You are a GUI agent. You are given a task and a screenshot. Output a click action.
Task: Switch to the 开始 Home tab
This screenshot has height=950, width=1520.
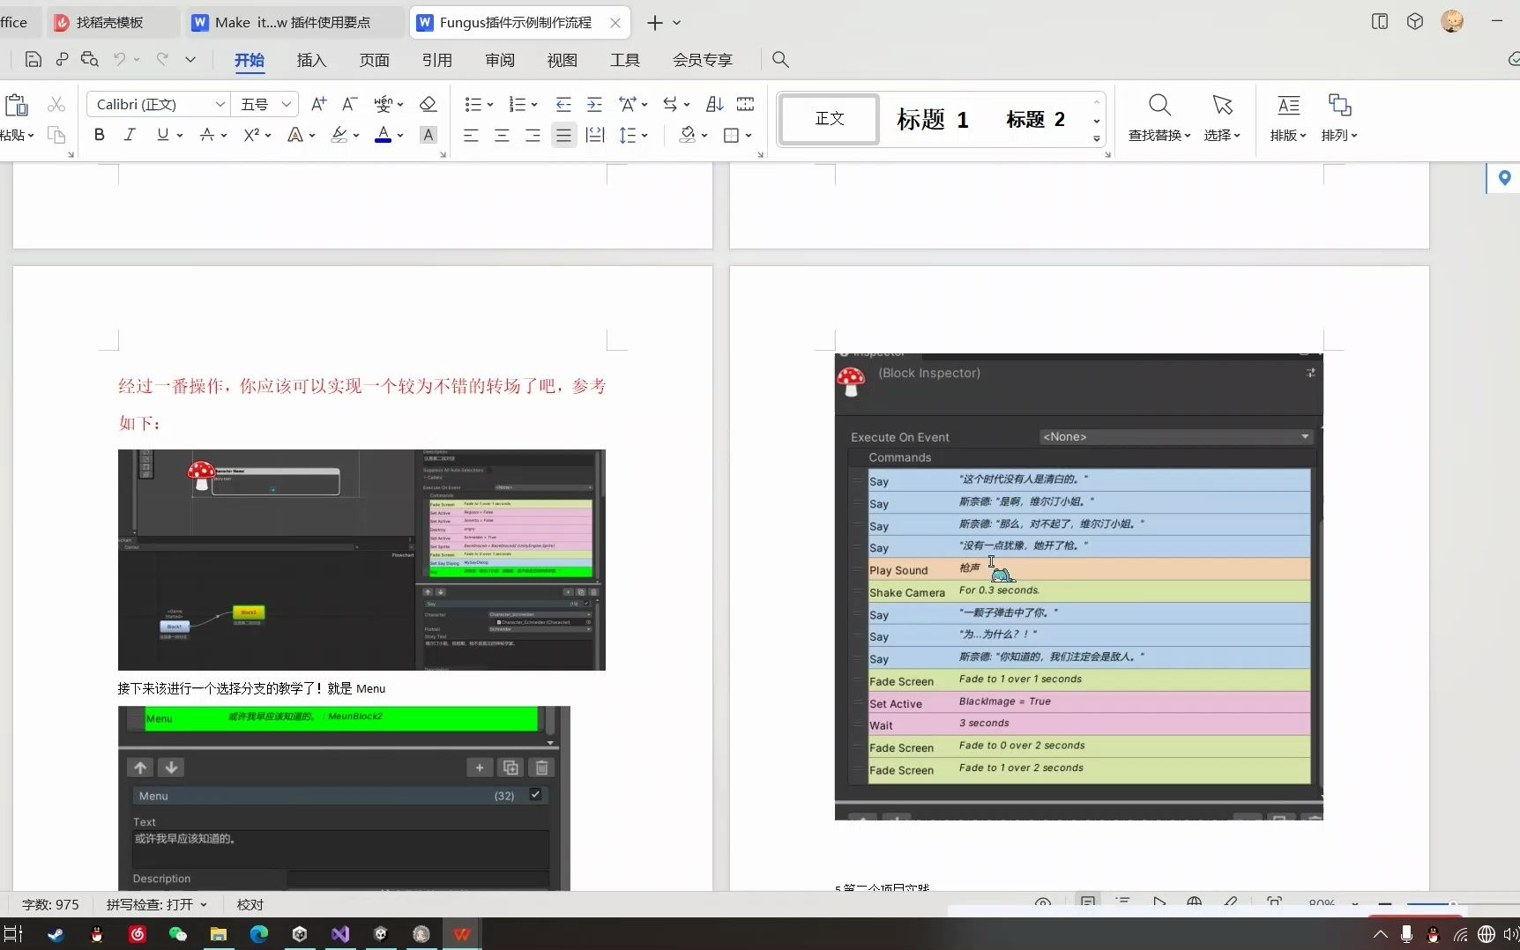tap(250, 60)
